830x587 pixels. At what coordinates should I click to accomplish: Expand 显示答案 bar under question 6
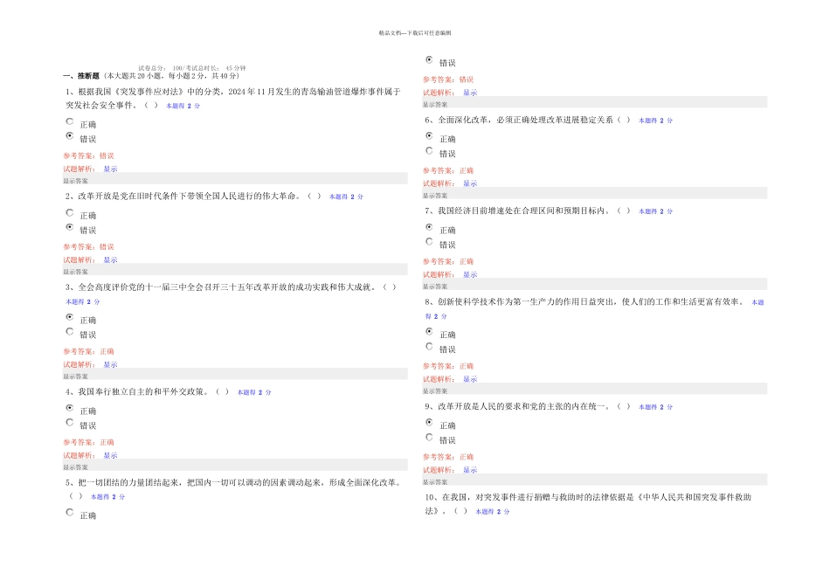pos(594,194)
